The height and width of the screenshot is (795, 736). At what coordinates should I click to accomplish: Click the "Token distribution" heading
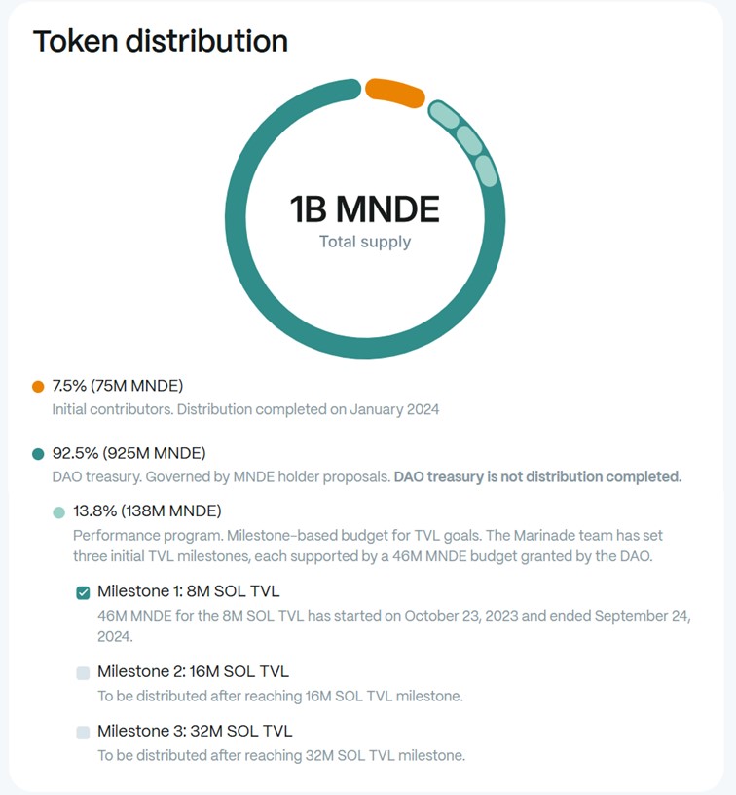tap(161, 41)
